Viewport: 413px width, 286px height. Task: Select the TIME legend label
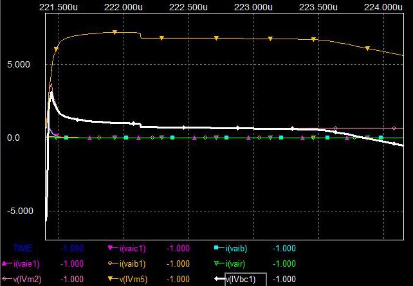pos(23,248)
